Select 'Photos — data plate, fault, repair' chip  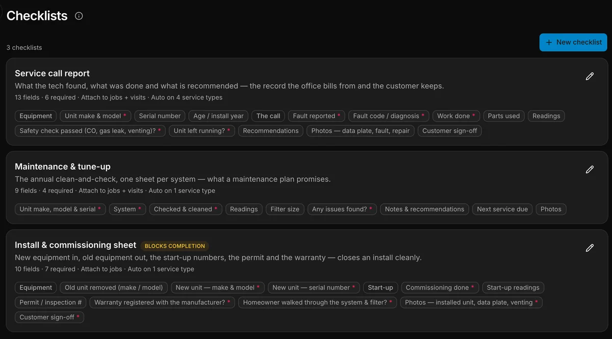(361, 131)
